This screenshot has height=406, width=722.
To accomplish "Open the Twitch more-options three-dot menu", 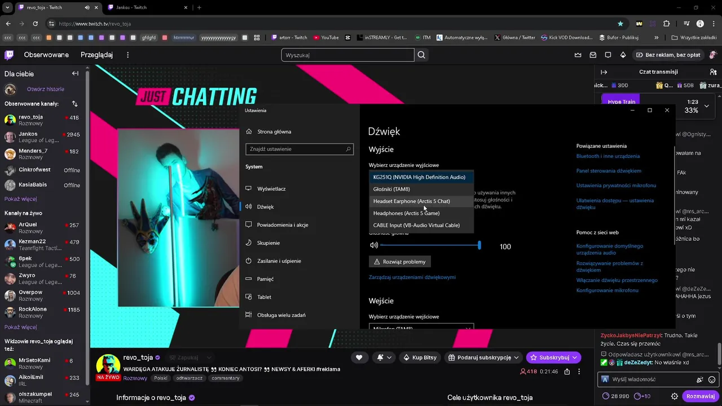I will tap(128, 55).
